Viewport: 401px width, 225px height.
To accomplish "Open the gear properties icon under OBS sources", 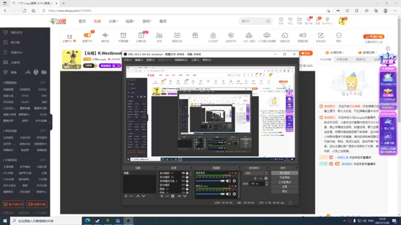I will [x=173, y=196].
